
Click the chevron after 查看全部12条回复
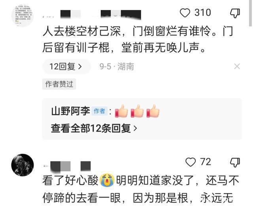click(x=135, y=129)
